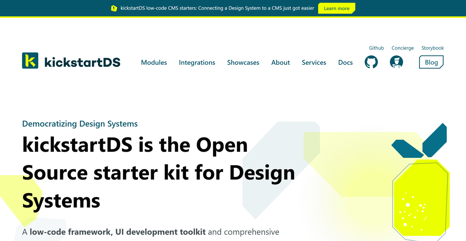Click "Democratizing Design Systems" tagline

click(80, 124)
